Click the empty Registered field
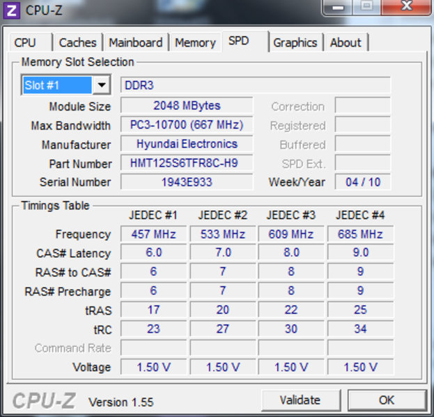 click(x=363, y=124)
